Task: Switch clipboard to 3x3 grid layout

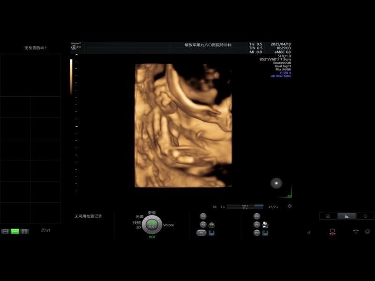Action: pos(24,231)
